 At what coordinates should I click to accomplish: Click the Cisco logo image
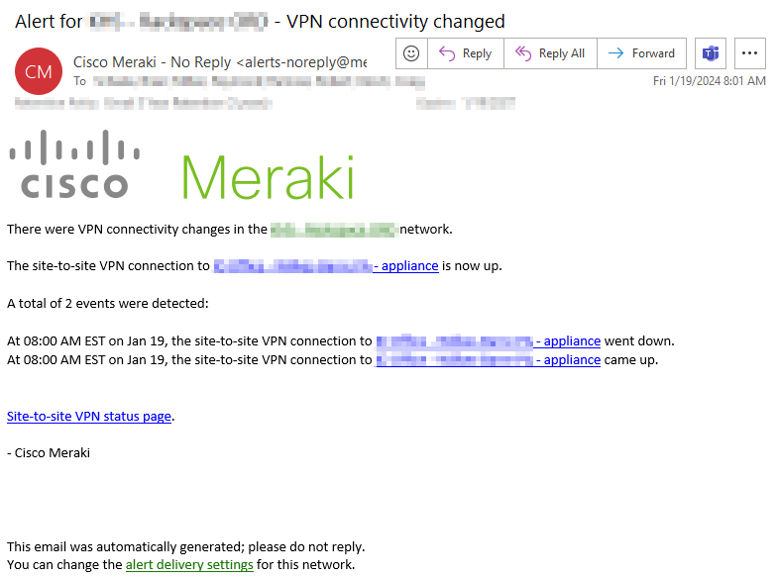click(x=74, y=164)
